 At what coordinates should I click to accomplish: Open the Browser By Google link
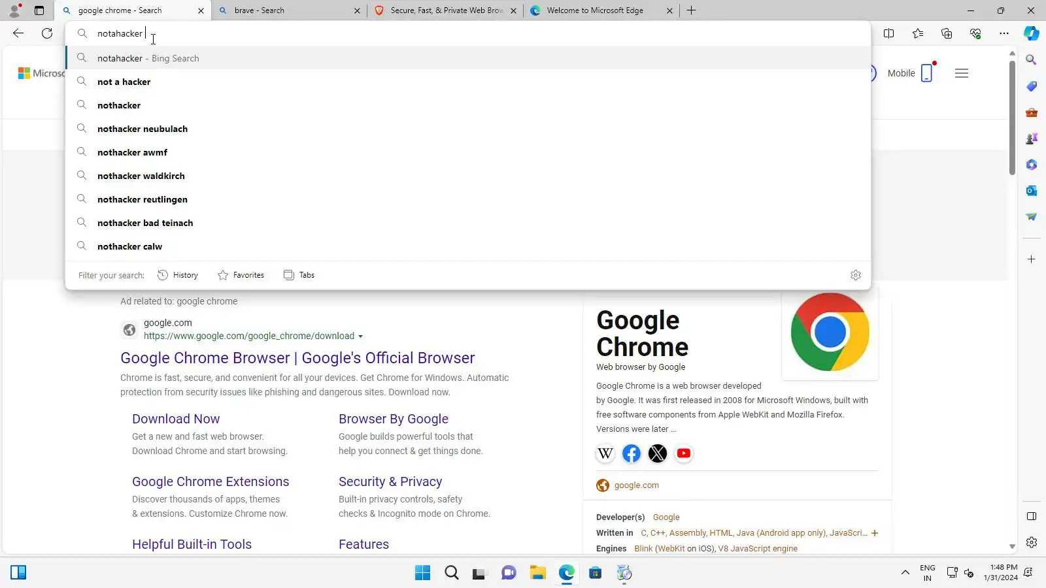394,419
